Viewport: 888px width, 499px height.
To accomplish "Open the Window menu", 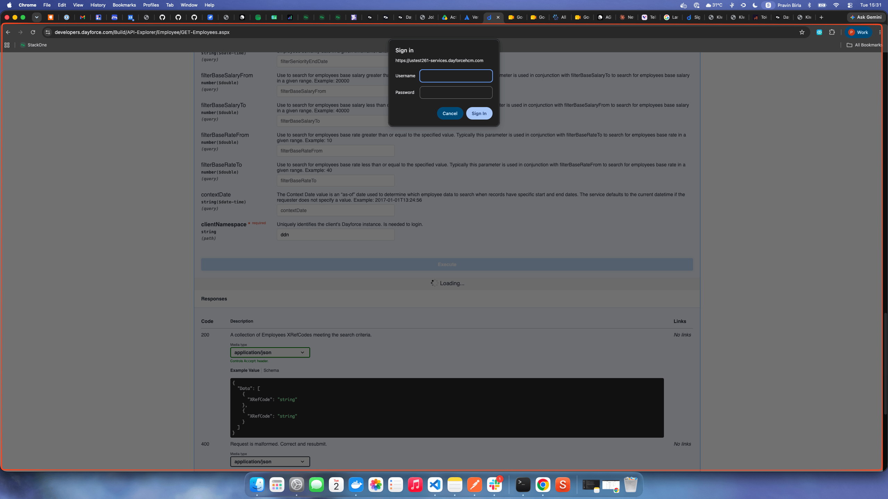I will 189,5.
